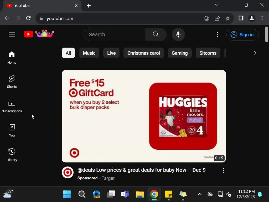Open the sponsored video title link
This screenshot has height=202, width=269.
click(141, 170)
